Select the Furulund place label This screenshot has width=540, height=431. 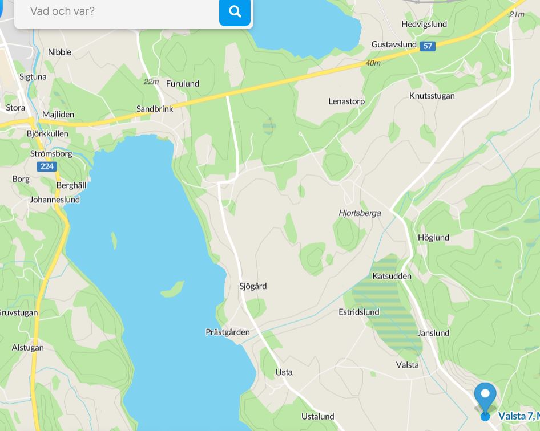click(x=183, y=84)
